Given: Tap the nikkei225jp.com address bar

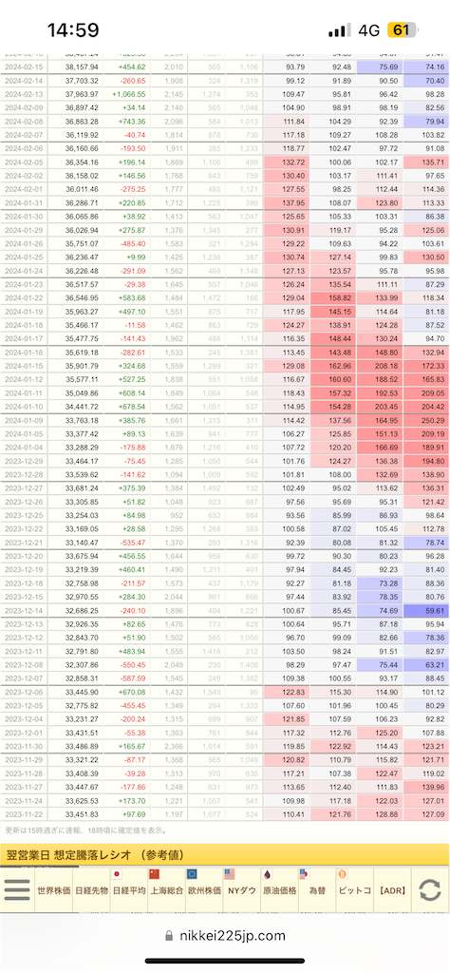Looking at the screenshot, I should tap(225, 936).
